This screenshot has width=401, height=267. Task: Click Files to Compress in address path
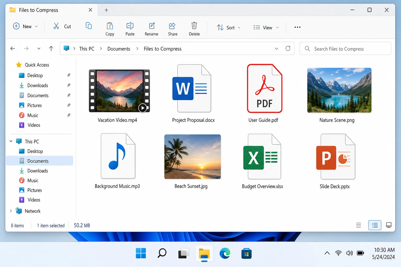tap(163, 49)
